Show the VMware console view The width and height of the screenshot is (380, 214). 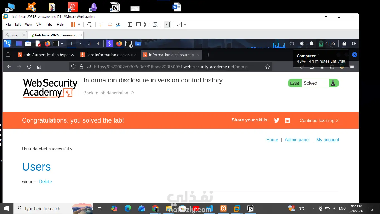(x=167, y=25)
